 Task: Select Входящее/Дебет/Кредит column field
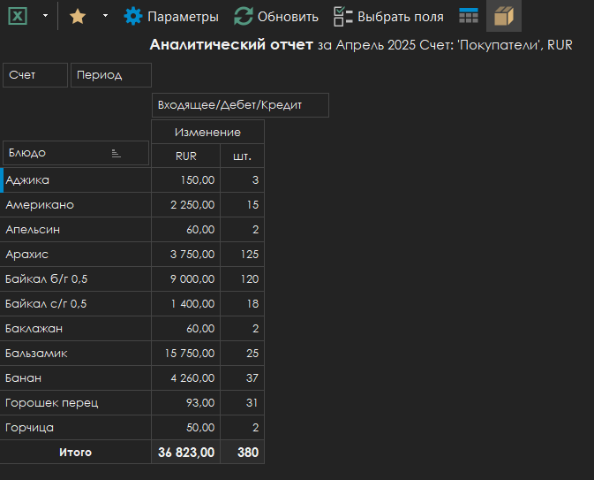click(240, 105)
